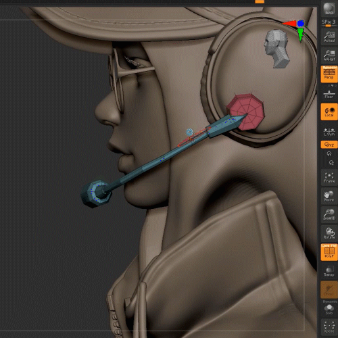The width and height of the screenshot is (338, 338).
Task: Activate L.Sym local symmetry
Action: click(x=329, y=132)
